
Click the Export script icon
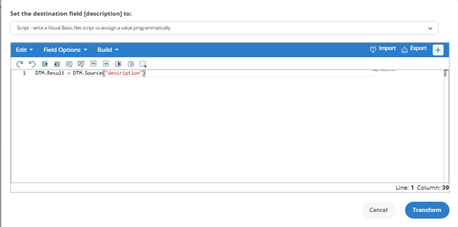click(404, 49)
